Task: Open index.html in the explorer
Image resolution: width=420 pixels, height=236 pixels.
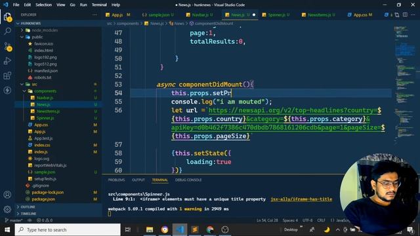Action: pyautogui.click(x=43, y=50)
